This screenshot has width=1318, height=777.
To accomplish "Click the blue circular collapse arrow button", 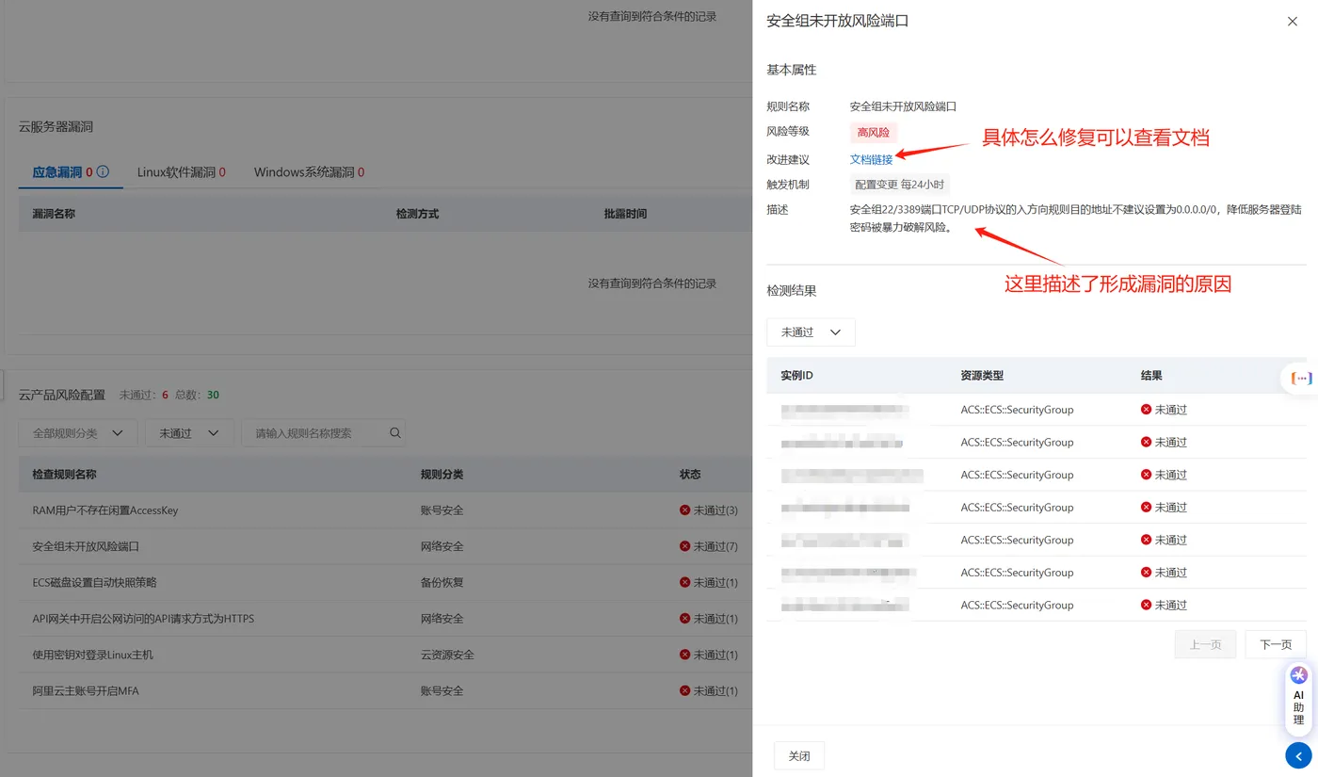I will 1298,755.
